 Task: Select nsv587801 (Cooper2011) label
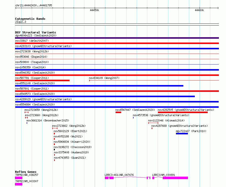tap(32, 89)
